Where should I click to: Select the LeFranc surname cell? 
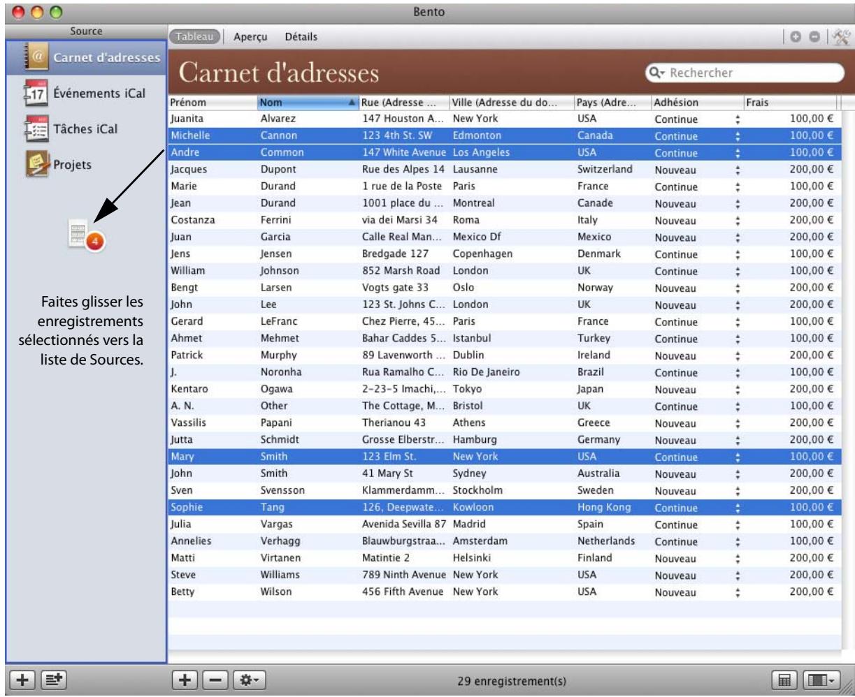coord(278,321)
